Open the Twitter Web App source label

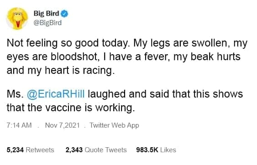114,125
